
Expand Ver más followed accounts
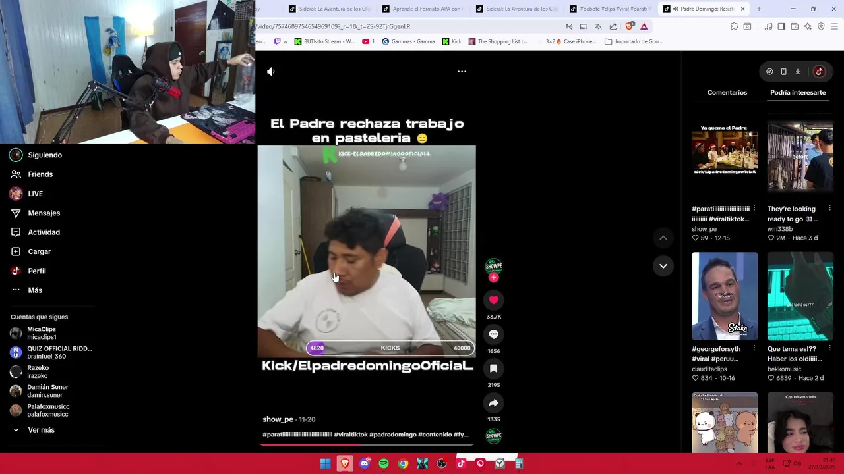click(x=33, y=430)
